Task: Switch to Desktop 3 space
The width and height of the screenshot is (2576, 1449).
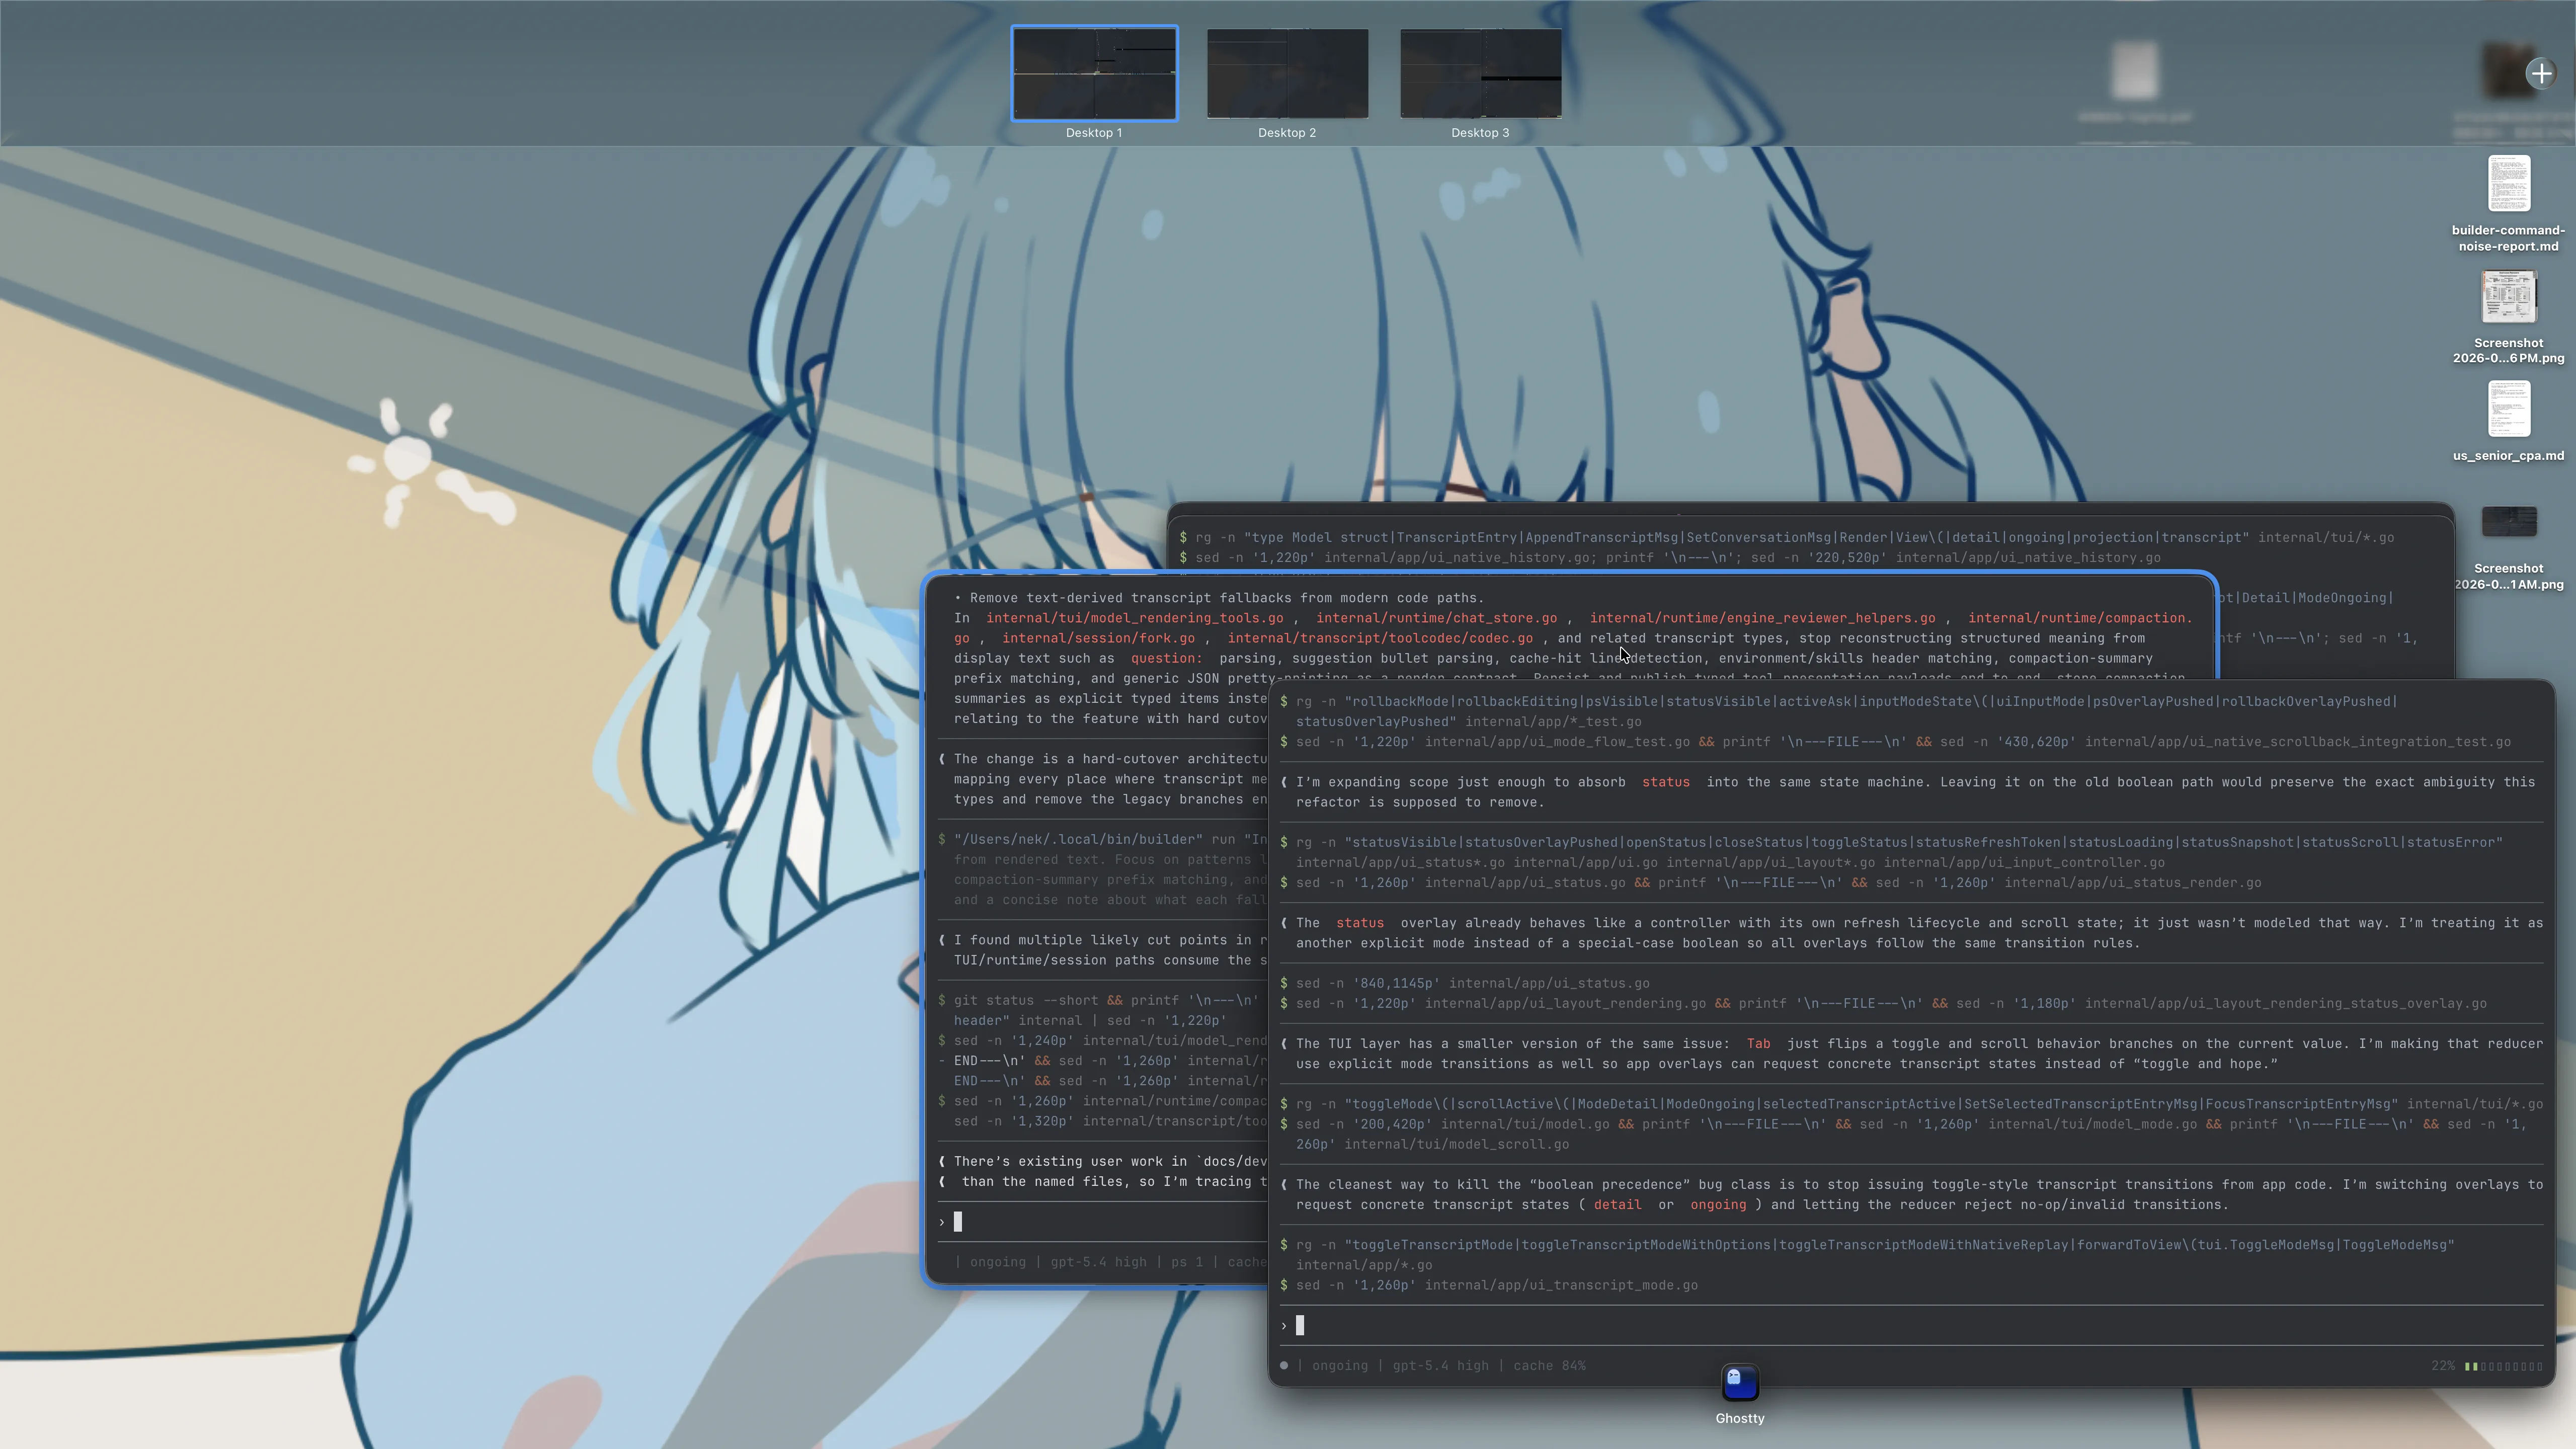Action: [1480, 73]
